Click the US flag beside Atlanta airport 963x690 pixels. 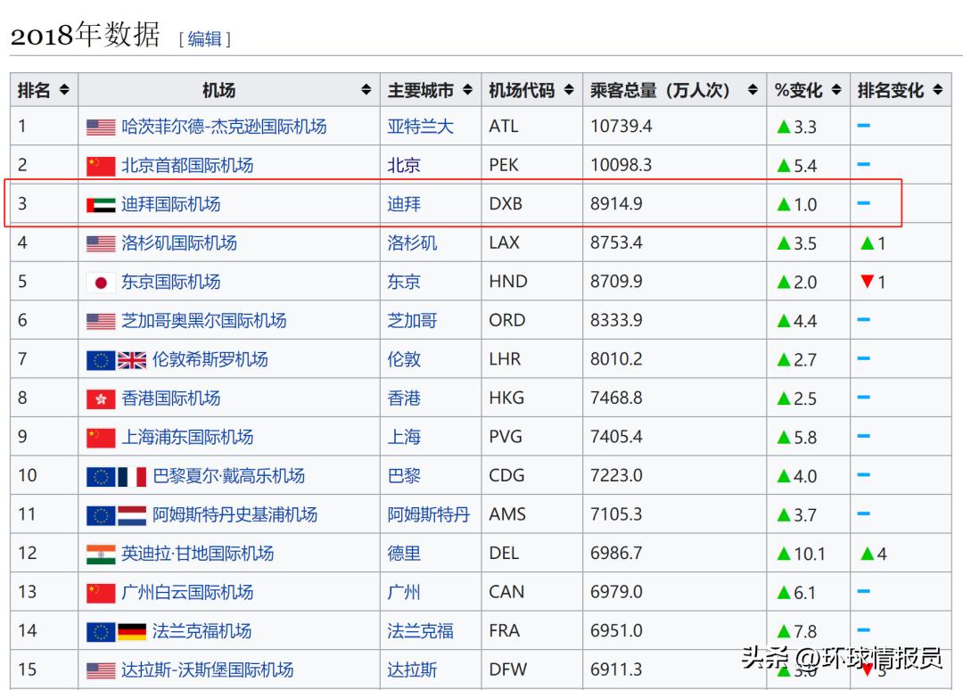(101, 127)
